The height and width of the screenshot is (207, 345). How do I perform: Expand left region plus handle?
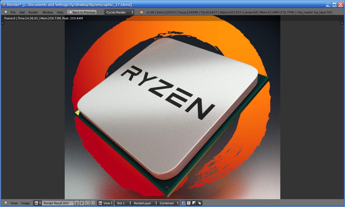coord(3,23)
